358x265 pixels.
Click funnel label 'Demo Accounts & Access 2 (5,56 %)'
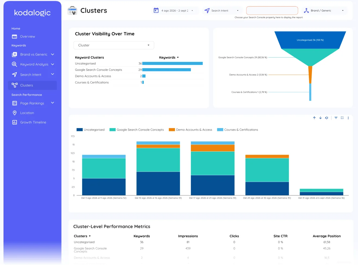[248, 75]
